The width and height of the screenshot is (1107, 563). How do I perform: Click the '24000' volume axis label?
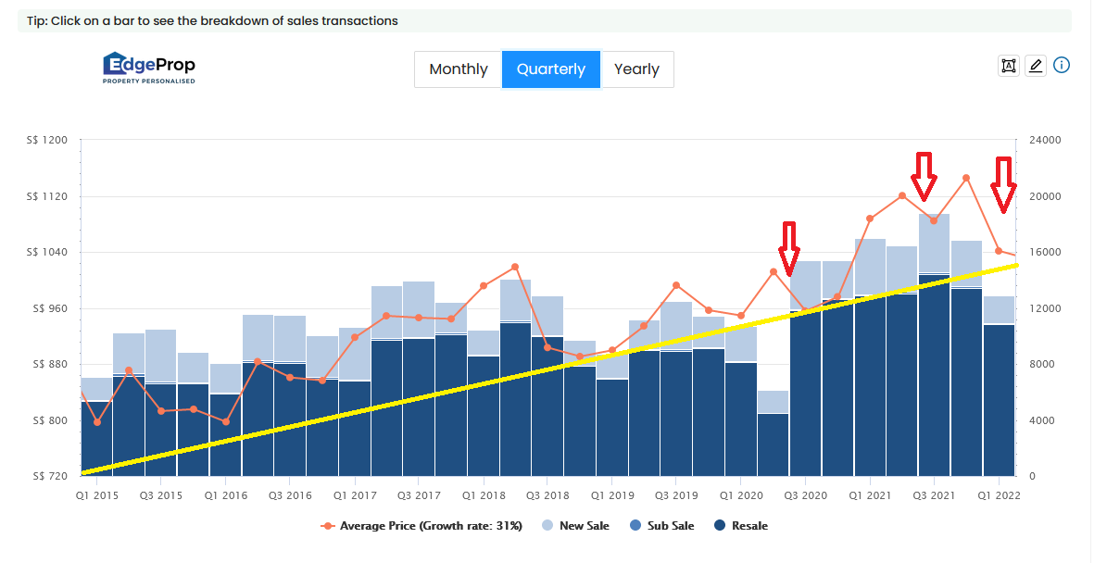[1045, 140]
